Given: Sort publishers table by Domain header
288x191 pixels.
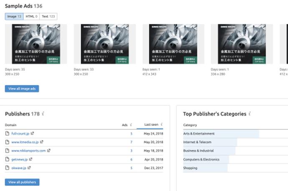Looking at the screenshot, I should pyautogui.click(x=11, y=125).
